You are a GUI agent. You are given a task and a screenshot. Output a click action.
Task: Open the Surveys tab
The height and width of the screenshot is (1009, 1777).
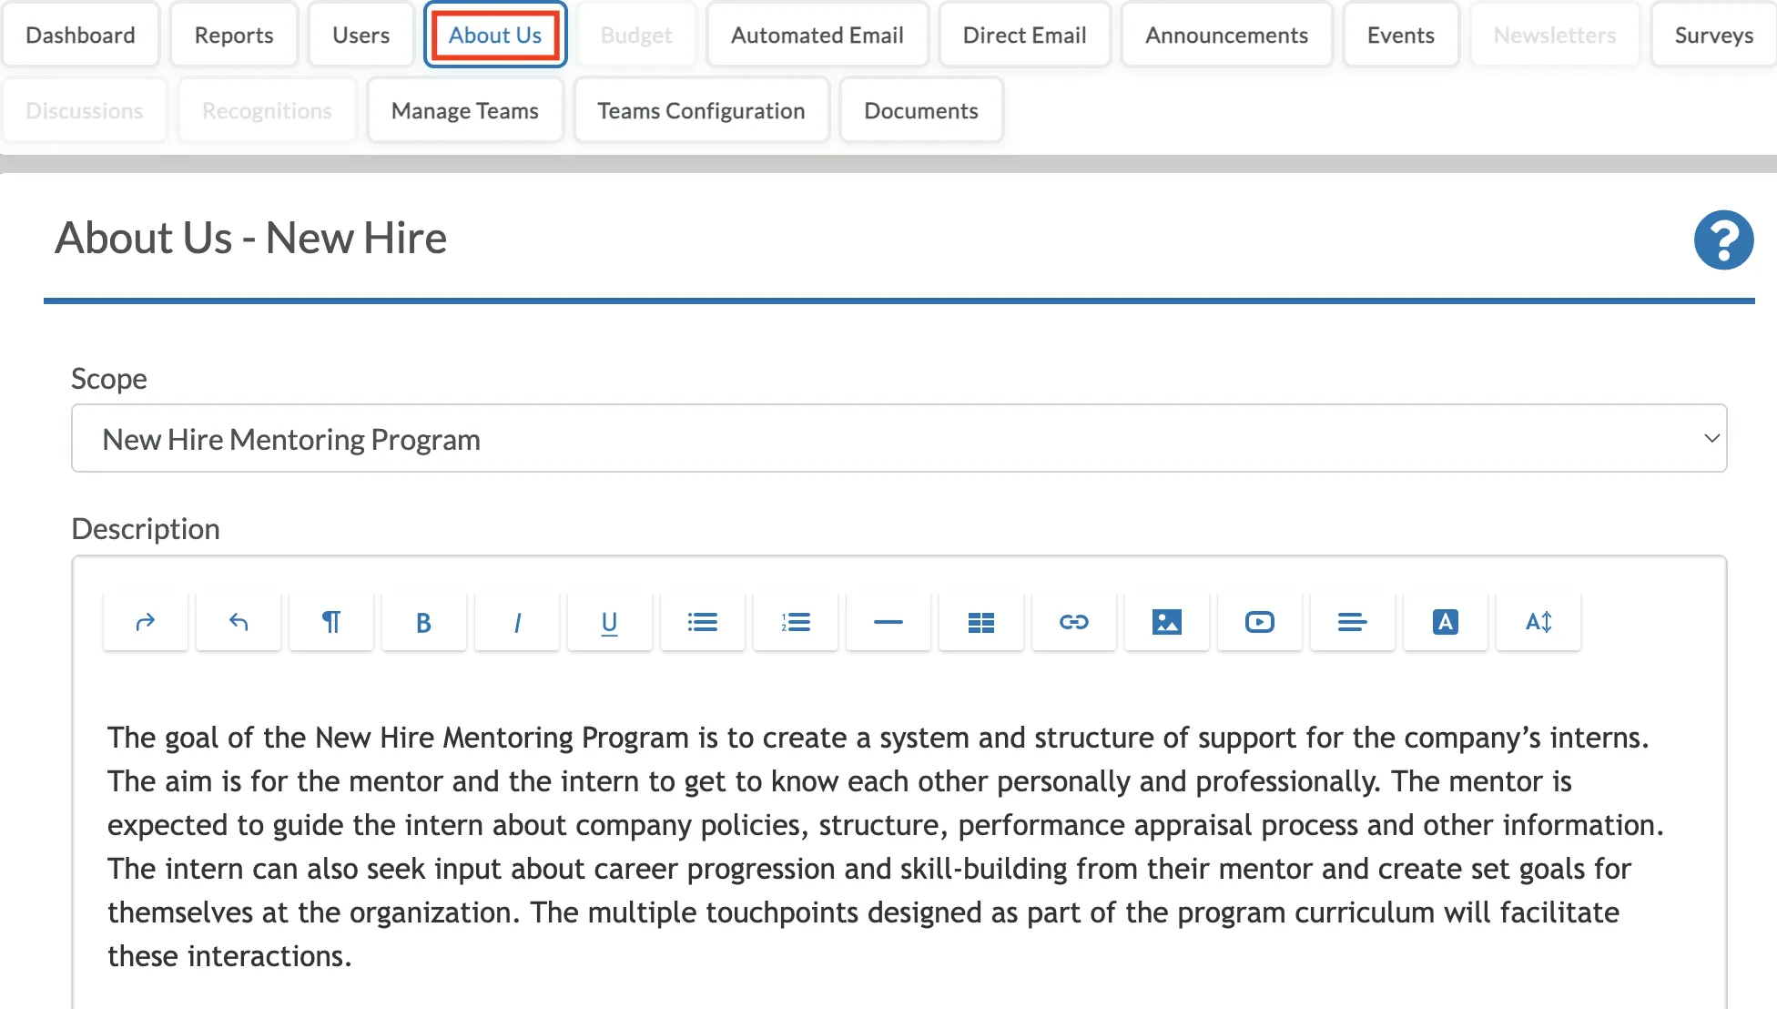[1714, 35]
